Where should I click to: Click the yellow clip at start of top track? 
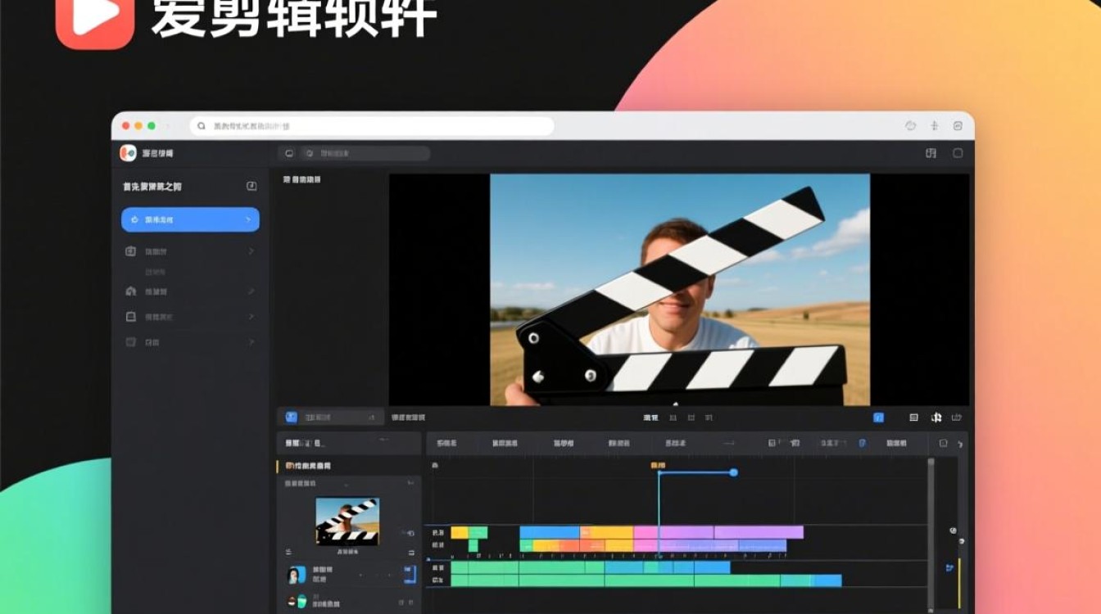pos(460,532)
